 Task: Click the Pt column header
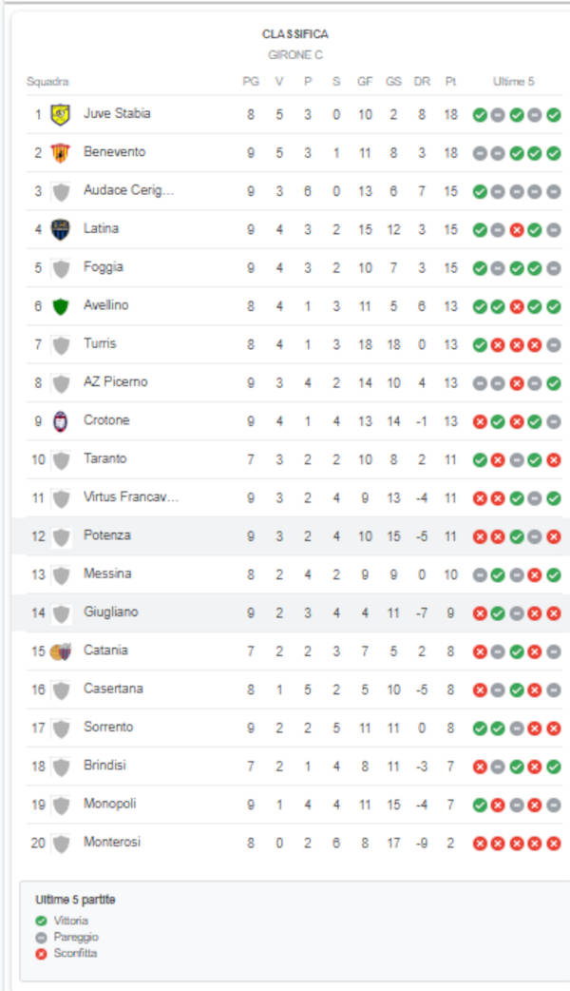[450, 82]
